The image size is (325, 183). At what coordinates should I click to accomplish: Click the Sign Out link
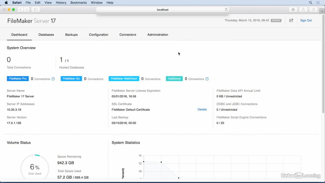tap(306, 20)
